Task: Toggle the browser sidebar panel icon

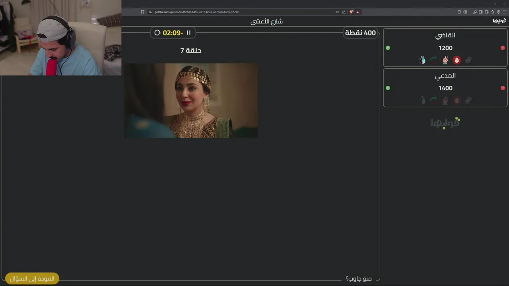Action: coord(481,12)
